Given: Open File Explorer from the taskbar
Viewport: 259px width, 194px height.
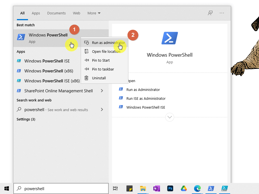Looking at the screenshot, I should tap(143, 188).
